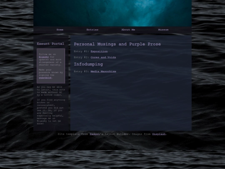Click the 'Entry #2:' label text
The height and width of the screenshot is (169, 225).
81,57
